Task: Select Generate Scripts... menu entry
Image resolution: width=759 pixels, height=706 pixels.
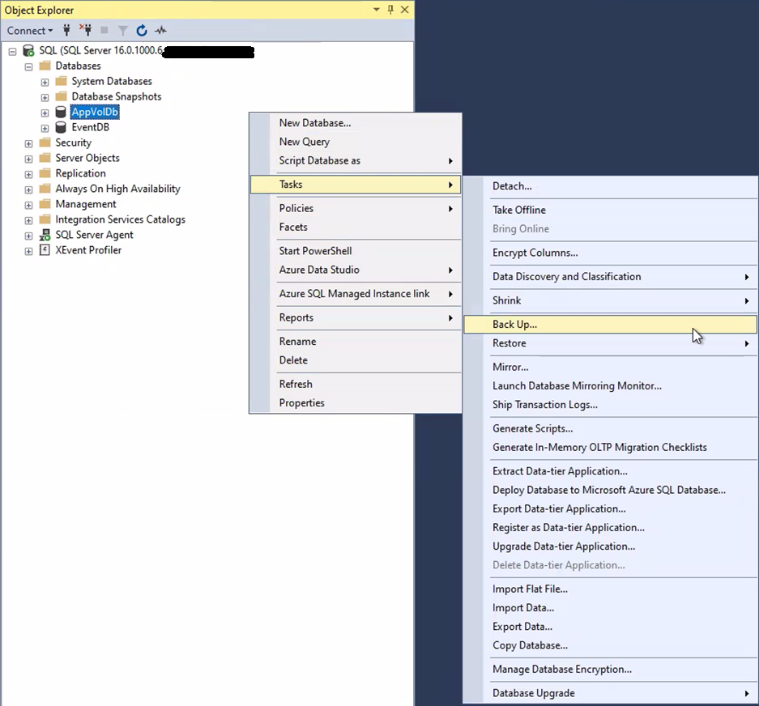Action: 532,428
